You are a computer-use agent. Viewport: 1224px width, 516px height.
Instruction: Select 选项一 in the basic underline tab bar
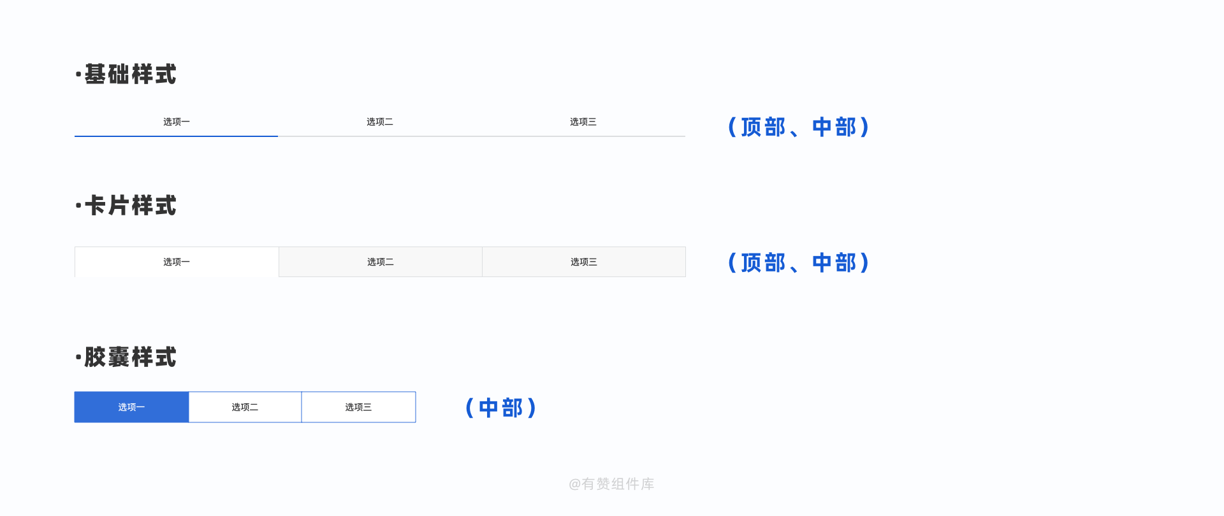point(177,122)
